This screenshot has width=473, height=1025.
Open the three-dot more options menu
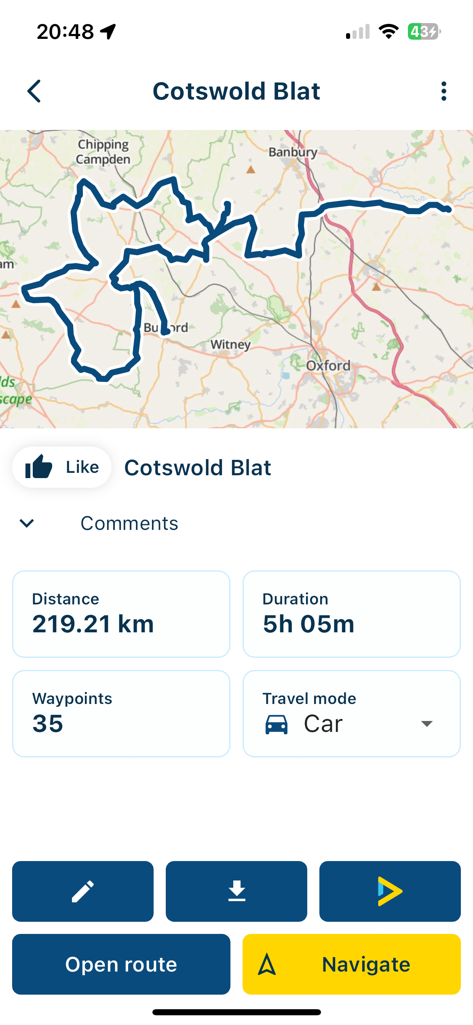(x=443, y=91)
